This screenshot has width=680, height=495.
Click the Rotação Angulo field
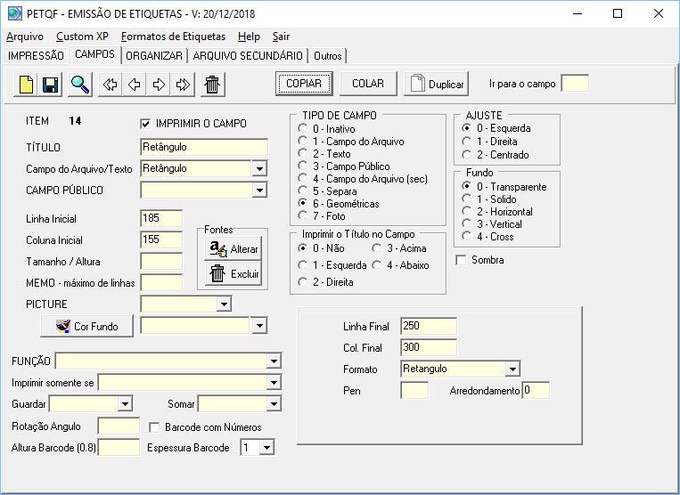pos(119,426)
